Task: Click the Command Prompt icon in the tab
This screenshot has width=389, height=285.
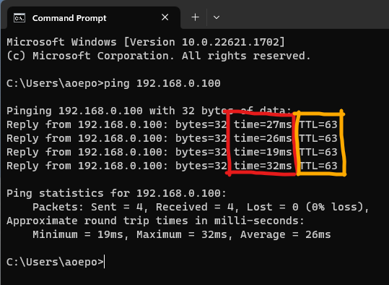Action: (x=19, y=18)
